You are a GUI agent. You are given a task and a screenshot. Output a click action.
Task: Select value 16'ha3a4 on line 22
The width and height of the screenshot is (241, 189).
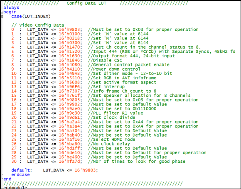tap(69, 126)
